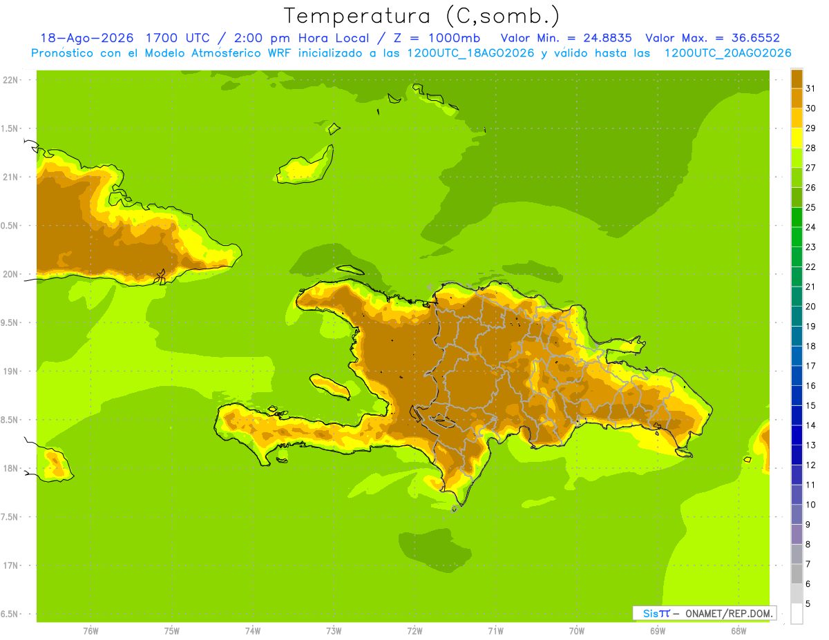Pick the amber swatch between 29 and 30

click(x=797, y=119)
